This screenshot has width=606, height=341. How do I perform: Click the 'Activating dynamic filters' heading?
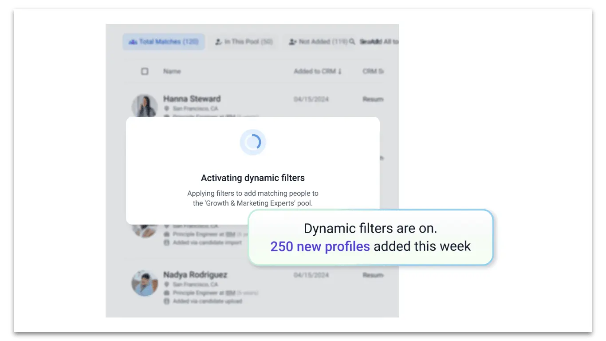(x=253, y=178)
